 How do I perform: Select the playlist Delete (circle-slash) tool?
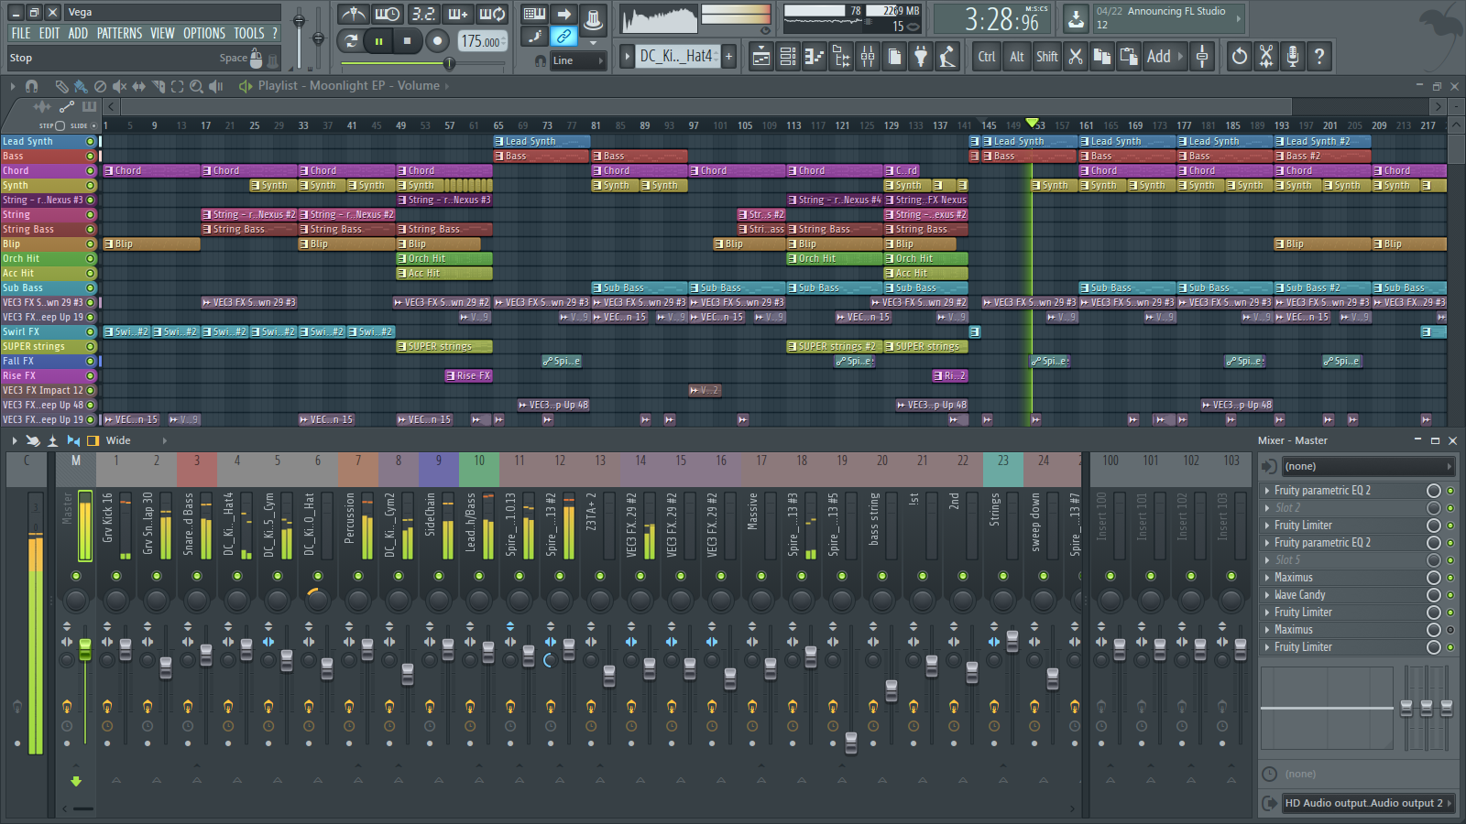[100, 86]
